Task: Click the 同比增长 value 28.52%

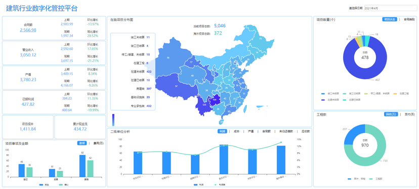Action: 93,35
